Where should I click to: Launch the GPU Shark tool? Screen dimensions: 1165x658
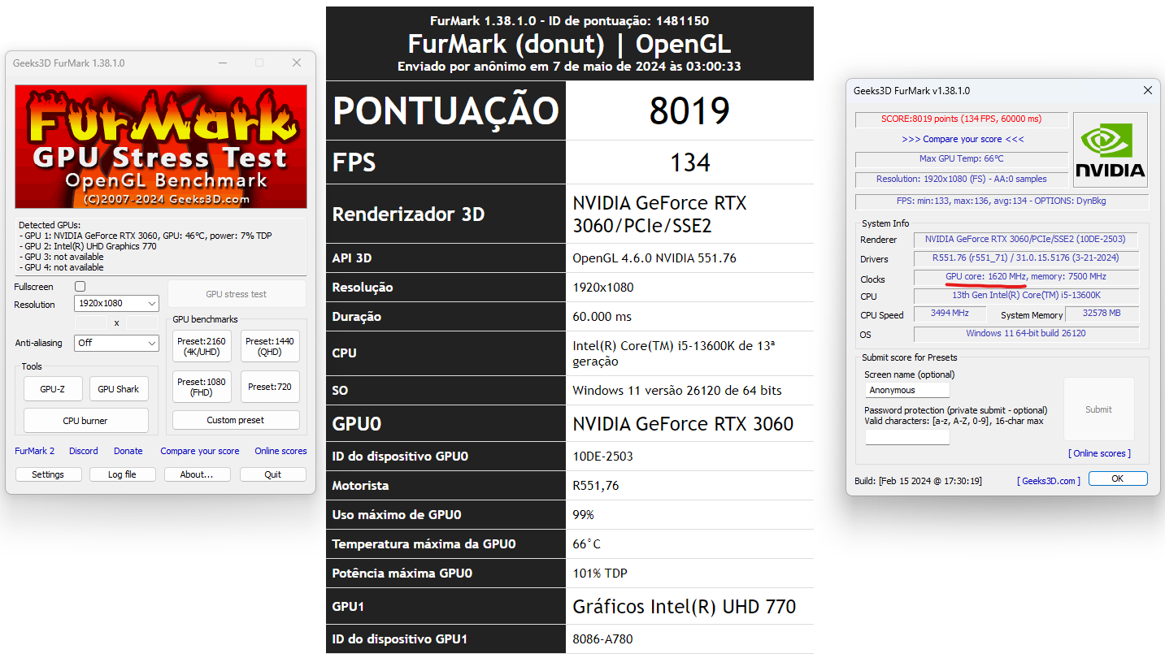coord(119,389)
